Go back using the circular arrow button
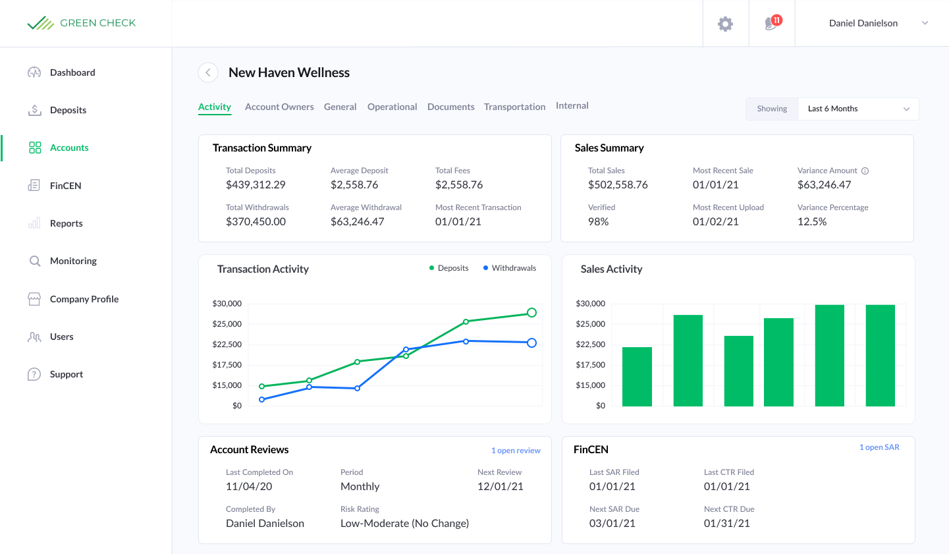The image size is (949, 554). point(208,72)
